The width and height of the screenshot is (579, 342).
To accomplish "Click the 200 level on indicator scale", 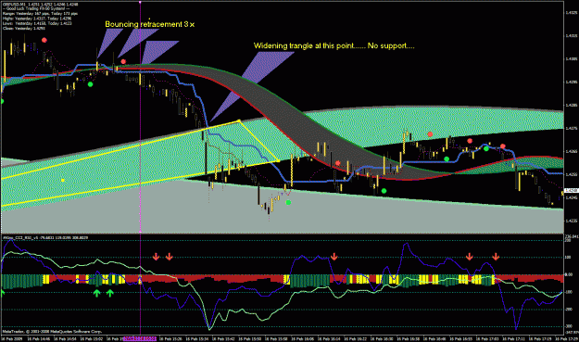I will (568, 240).
